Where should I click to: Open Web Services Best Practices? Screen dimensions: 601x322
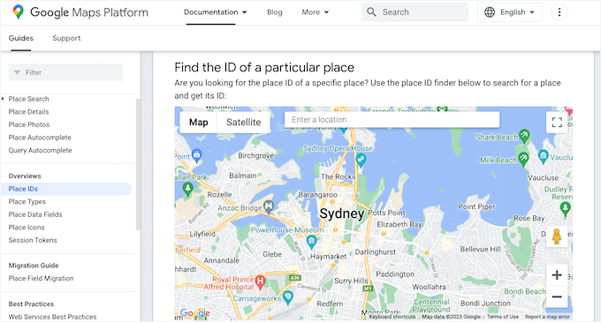52,317
